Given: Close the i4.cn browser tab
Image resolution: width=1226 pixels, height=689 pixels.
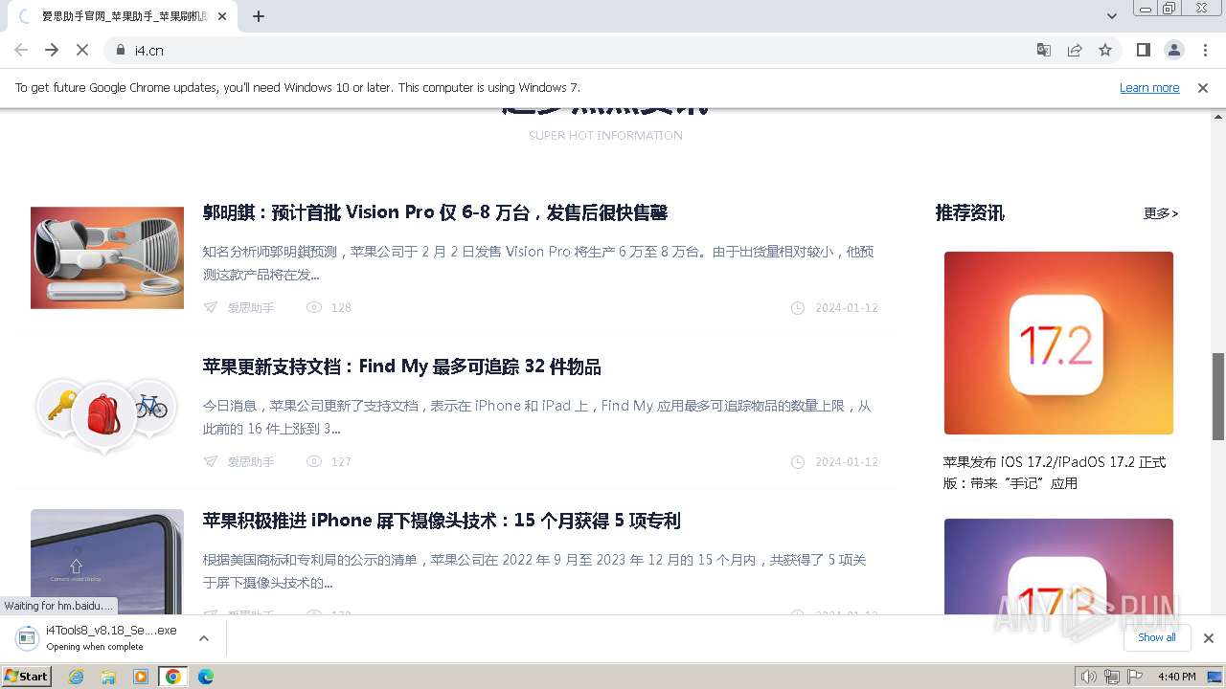Looking at the screenshot, I should 223,16.
